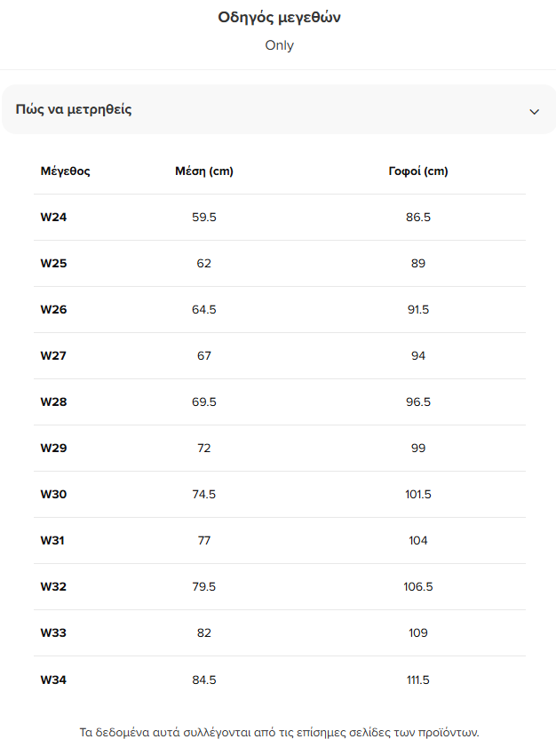Image resolution: width=556 pixels, height=739 pixels.
Task: Click the 59.5 waist value for W24
Action: [x=204, y=218]
